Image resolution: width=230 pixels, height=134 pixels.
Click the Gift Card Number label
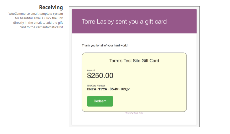(96, 86)
